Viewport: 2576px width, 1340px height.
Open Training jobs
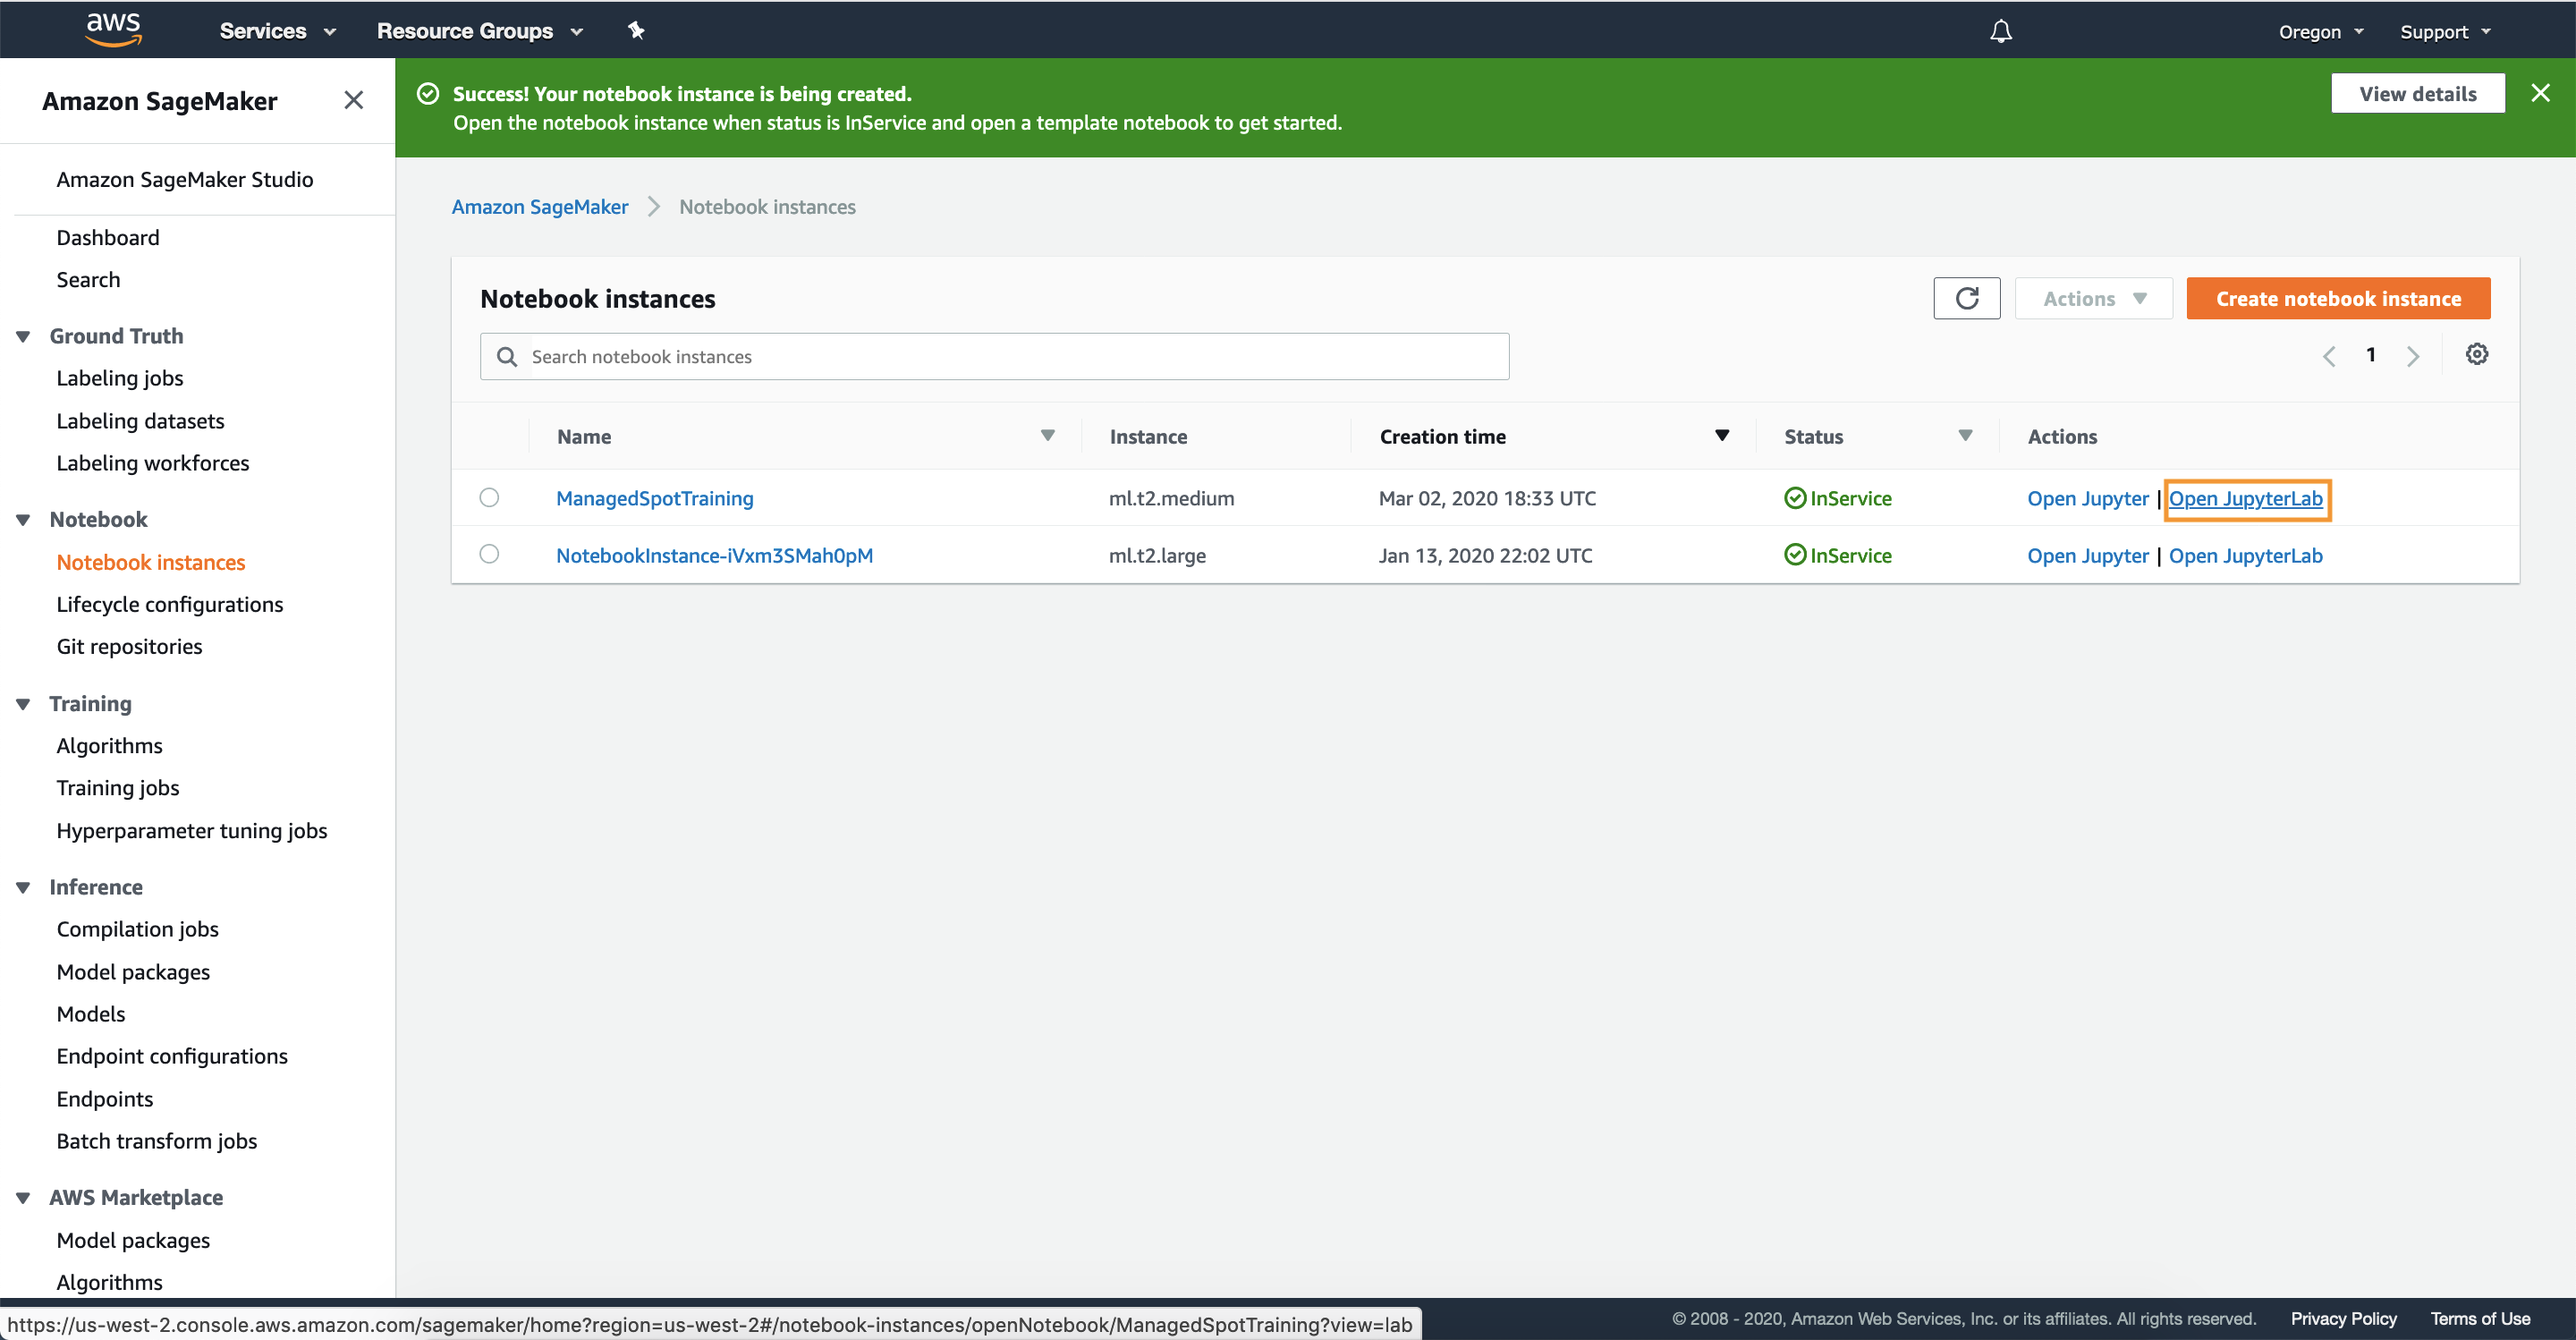pos(118,788)
